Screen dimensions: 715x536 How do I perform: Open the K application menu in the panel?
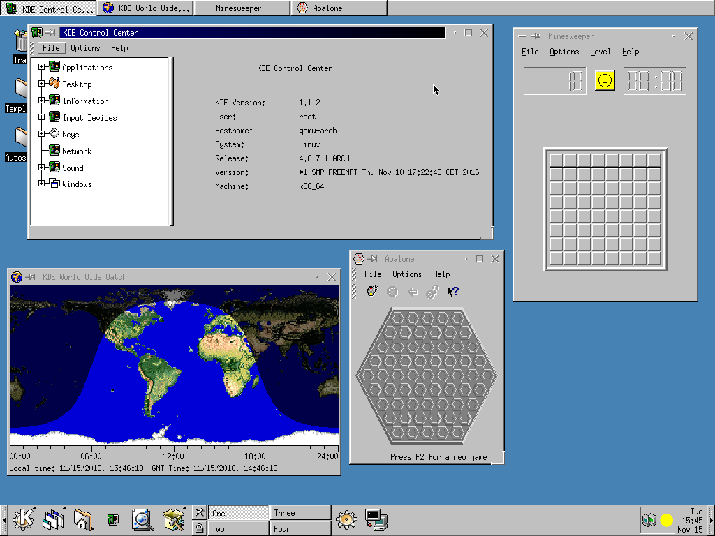point(23,519)
